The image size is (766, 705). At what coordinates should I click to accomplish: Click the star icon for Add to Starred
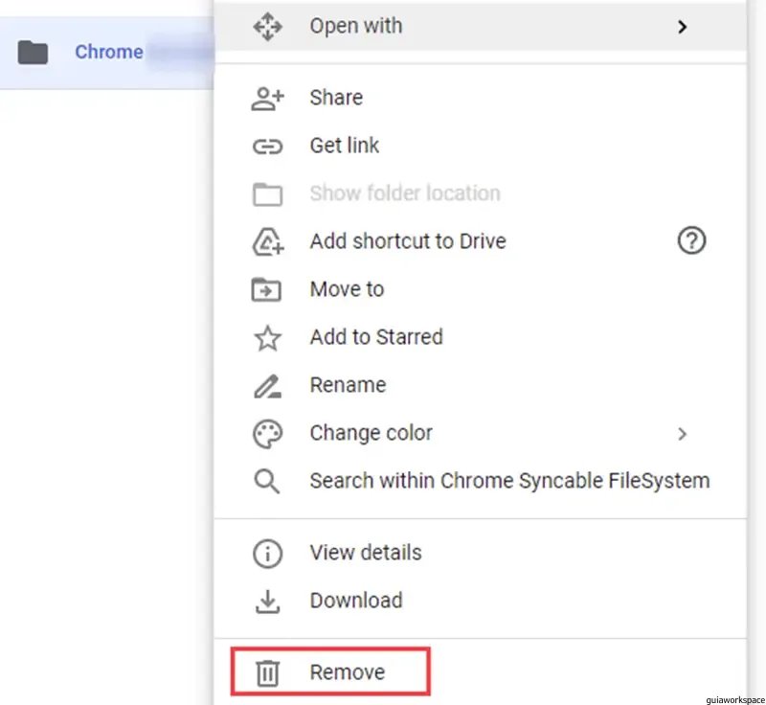click(267, 337)
